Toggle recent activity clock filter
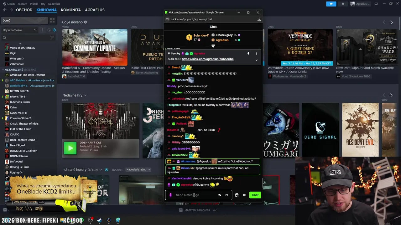Image resolution: width=401 pixels, height=225 pixels. [x=49, y=30]
